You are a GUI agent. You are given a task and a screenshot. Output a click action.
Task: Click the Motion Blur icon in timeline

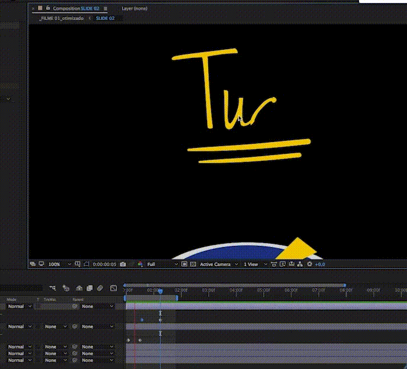(x=100, y=288)
